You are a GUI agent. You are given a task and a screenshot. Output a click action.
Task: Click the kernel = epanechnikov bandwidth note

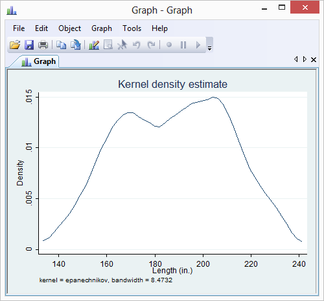[x=106, y=280]
